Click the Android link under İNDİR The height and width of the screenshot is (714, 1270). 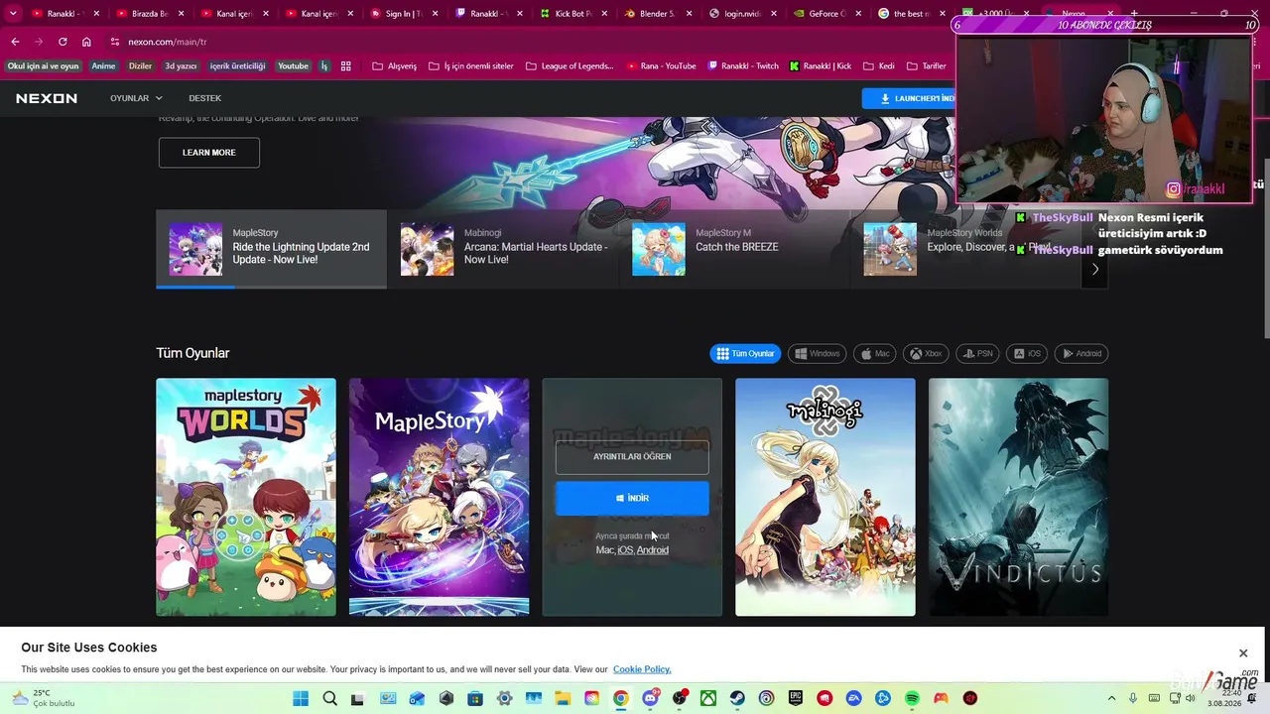tap(653, 550)
